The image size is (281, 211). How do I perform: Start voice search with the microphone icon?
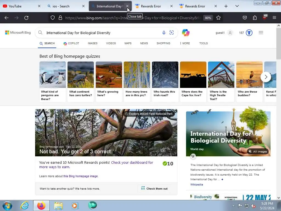pyautogui.click(x=164, y=33)
